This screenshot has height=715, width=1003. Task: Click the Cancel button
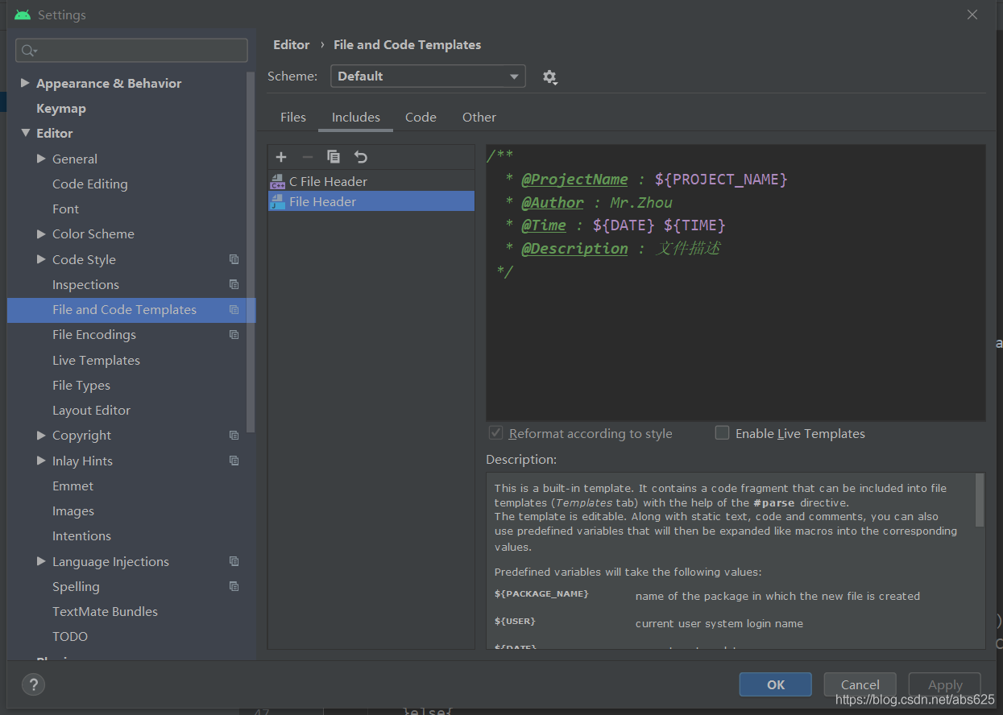(860, 684)
